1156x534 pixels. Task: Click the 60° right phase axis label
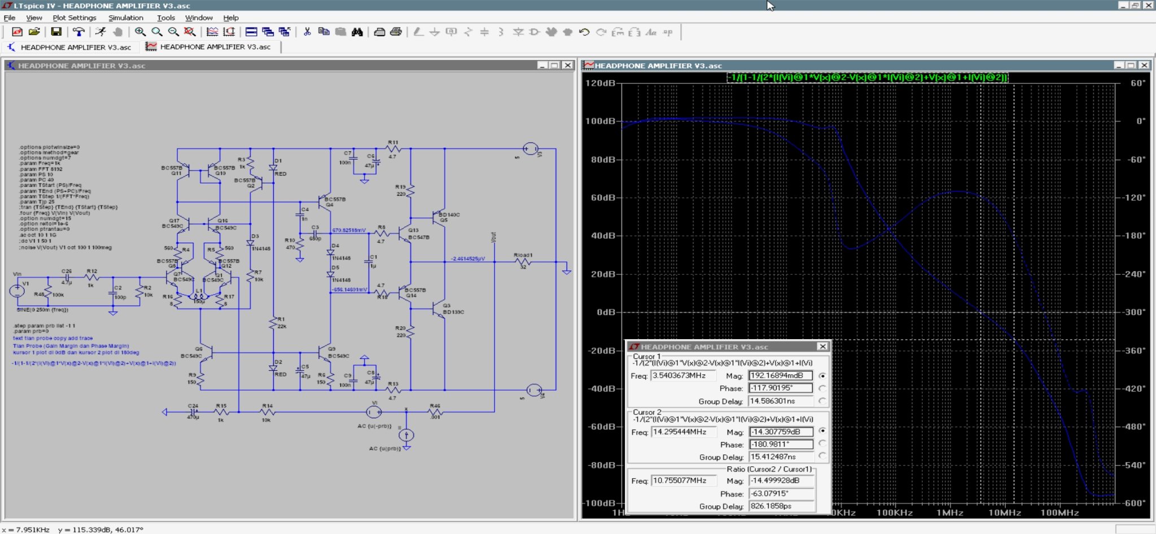pos(1137,83)
